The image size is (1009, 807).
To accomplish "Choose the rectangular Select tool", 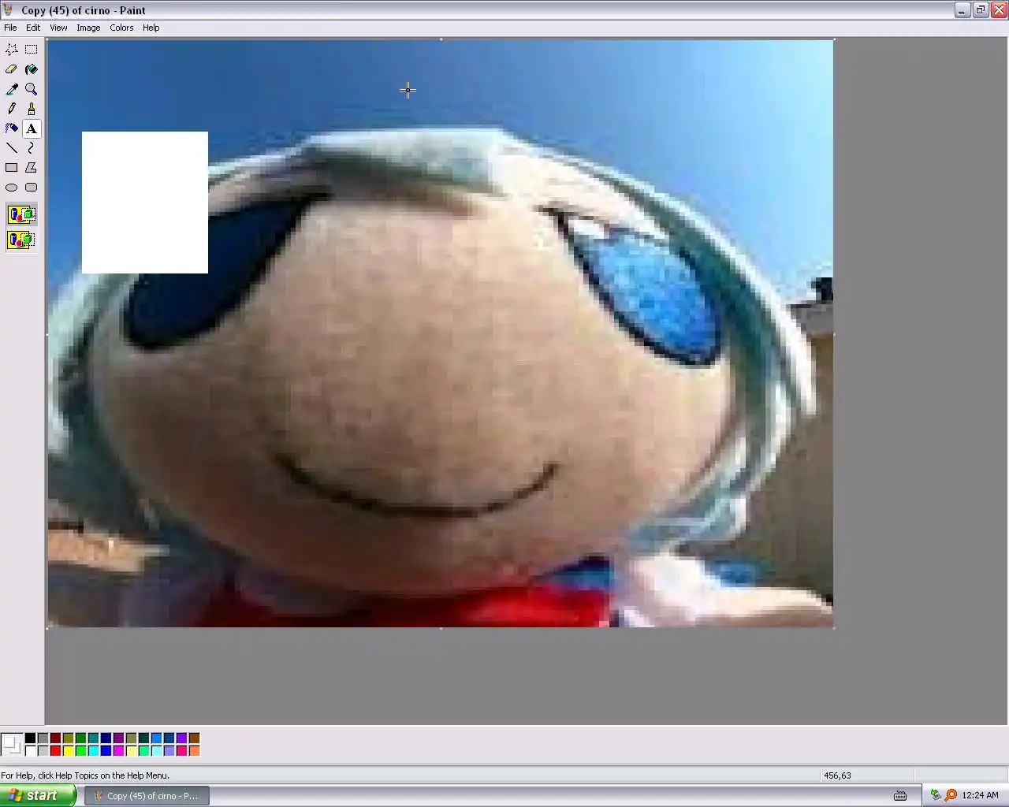I will pos(32,49).
